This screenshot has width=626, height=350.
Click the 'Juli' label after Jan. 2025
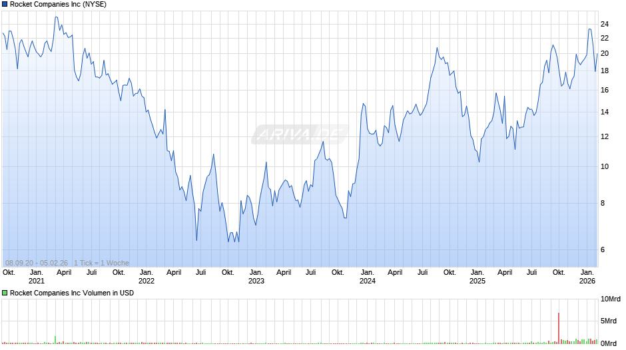pyautogui.click(x=532, y=272)
